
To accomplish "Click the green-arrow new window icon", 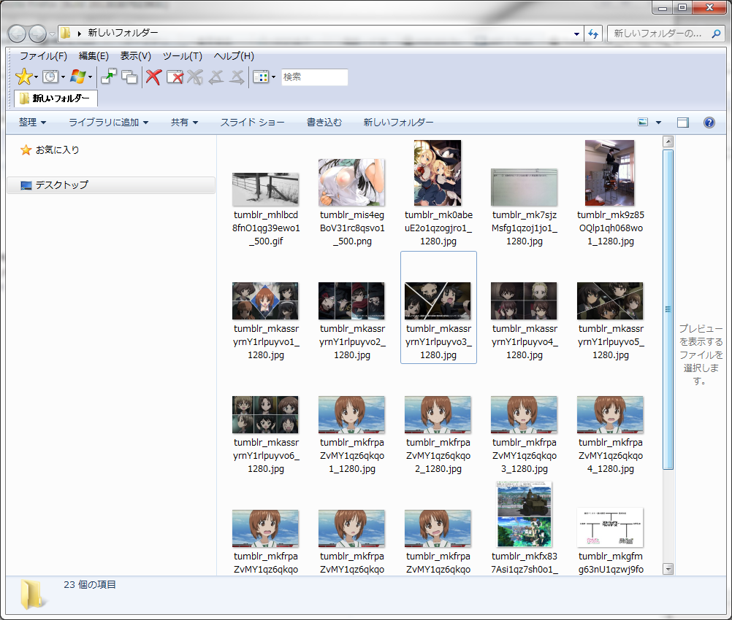I will pos(109,77).
